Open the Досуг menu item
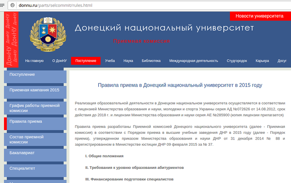Screen dimensions: 291x183 (282, 61)
